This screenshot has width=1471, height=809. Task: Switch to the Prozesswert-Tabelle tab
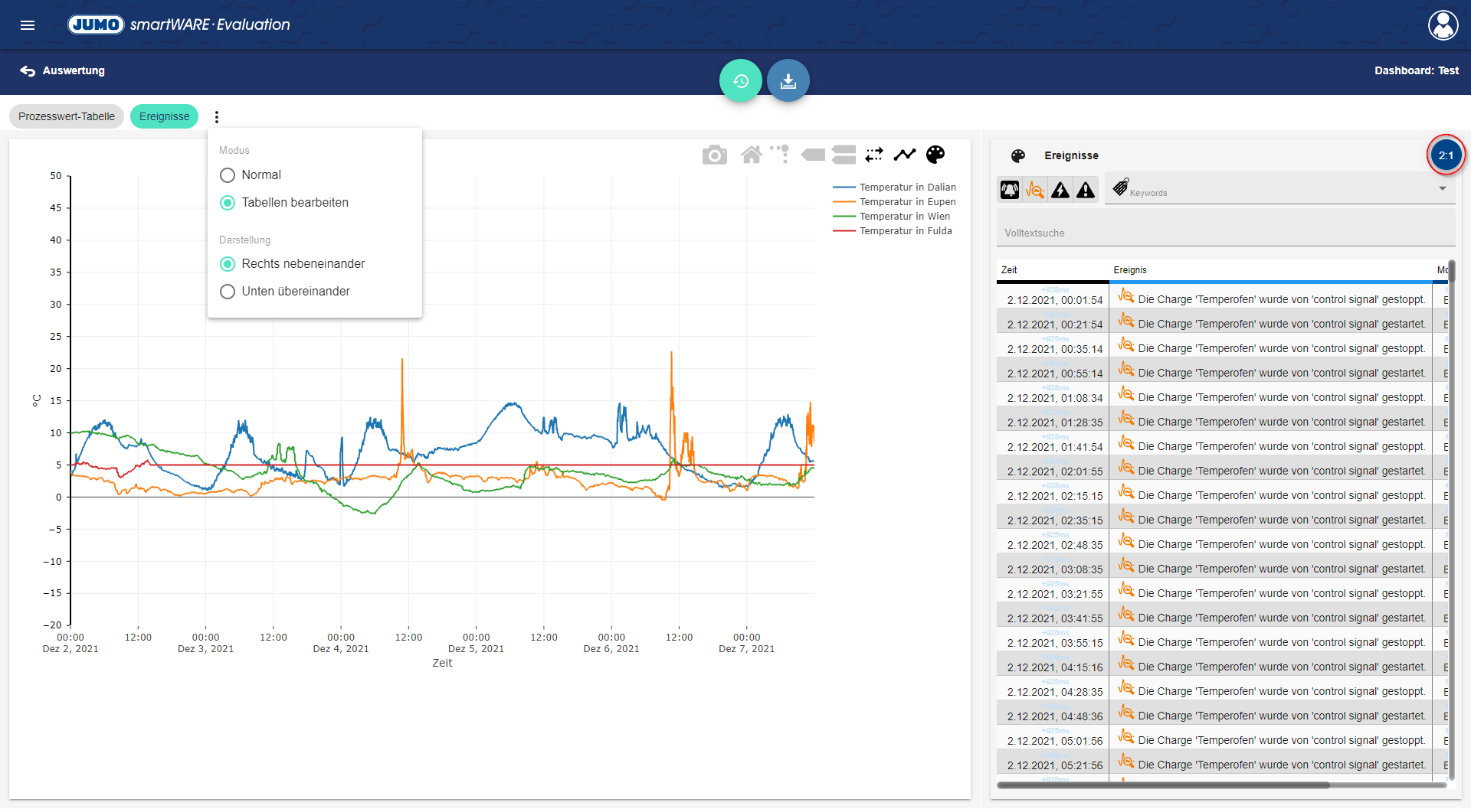67,116
